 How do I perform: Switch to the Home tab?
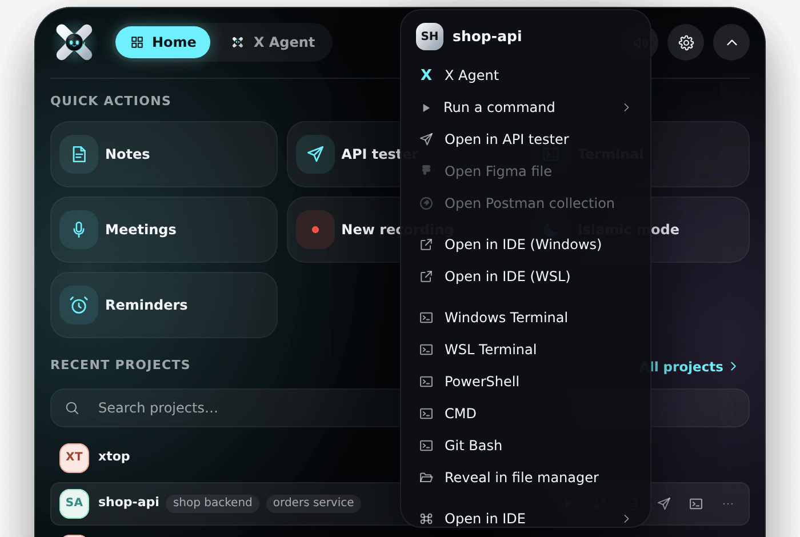pyautogui.click(x=163, y=42)
